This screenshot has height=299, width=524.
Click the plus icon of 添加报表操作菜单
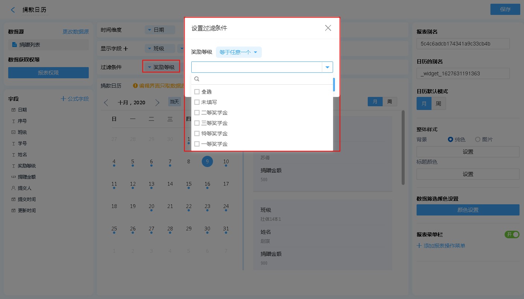click(419, 246)
